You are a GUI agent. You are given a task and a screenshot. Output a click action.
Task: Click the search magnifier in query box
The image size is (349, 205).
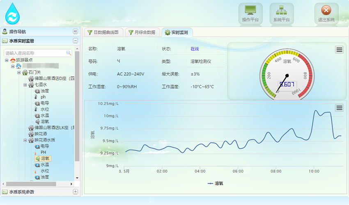pos(69,53)
